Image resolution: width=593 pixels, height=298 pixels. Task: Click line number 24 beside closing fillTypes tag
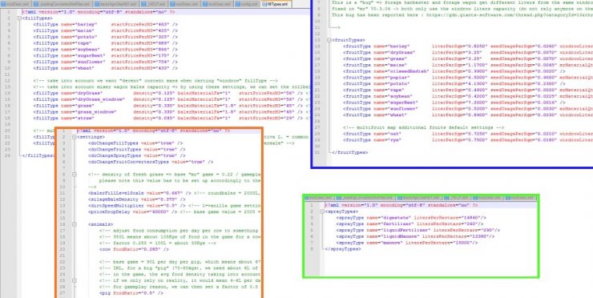point(8,155)
